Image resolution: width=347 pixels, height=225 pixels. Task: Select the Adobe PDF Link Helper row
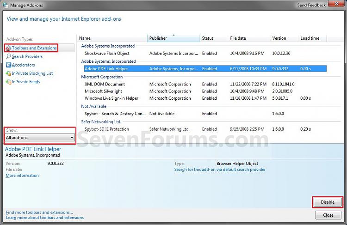(205, 69)
